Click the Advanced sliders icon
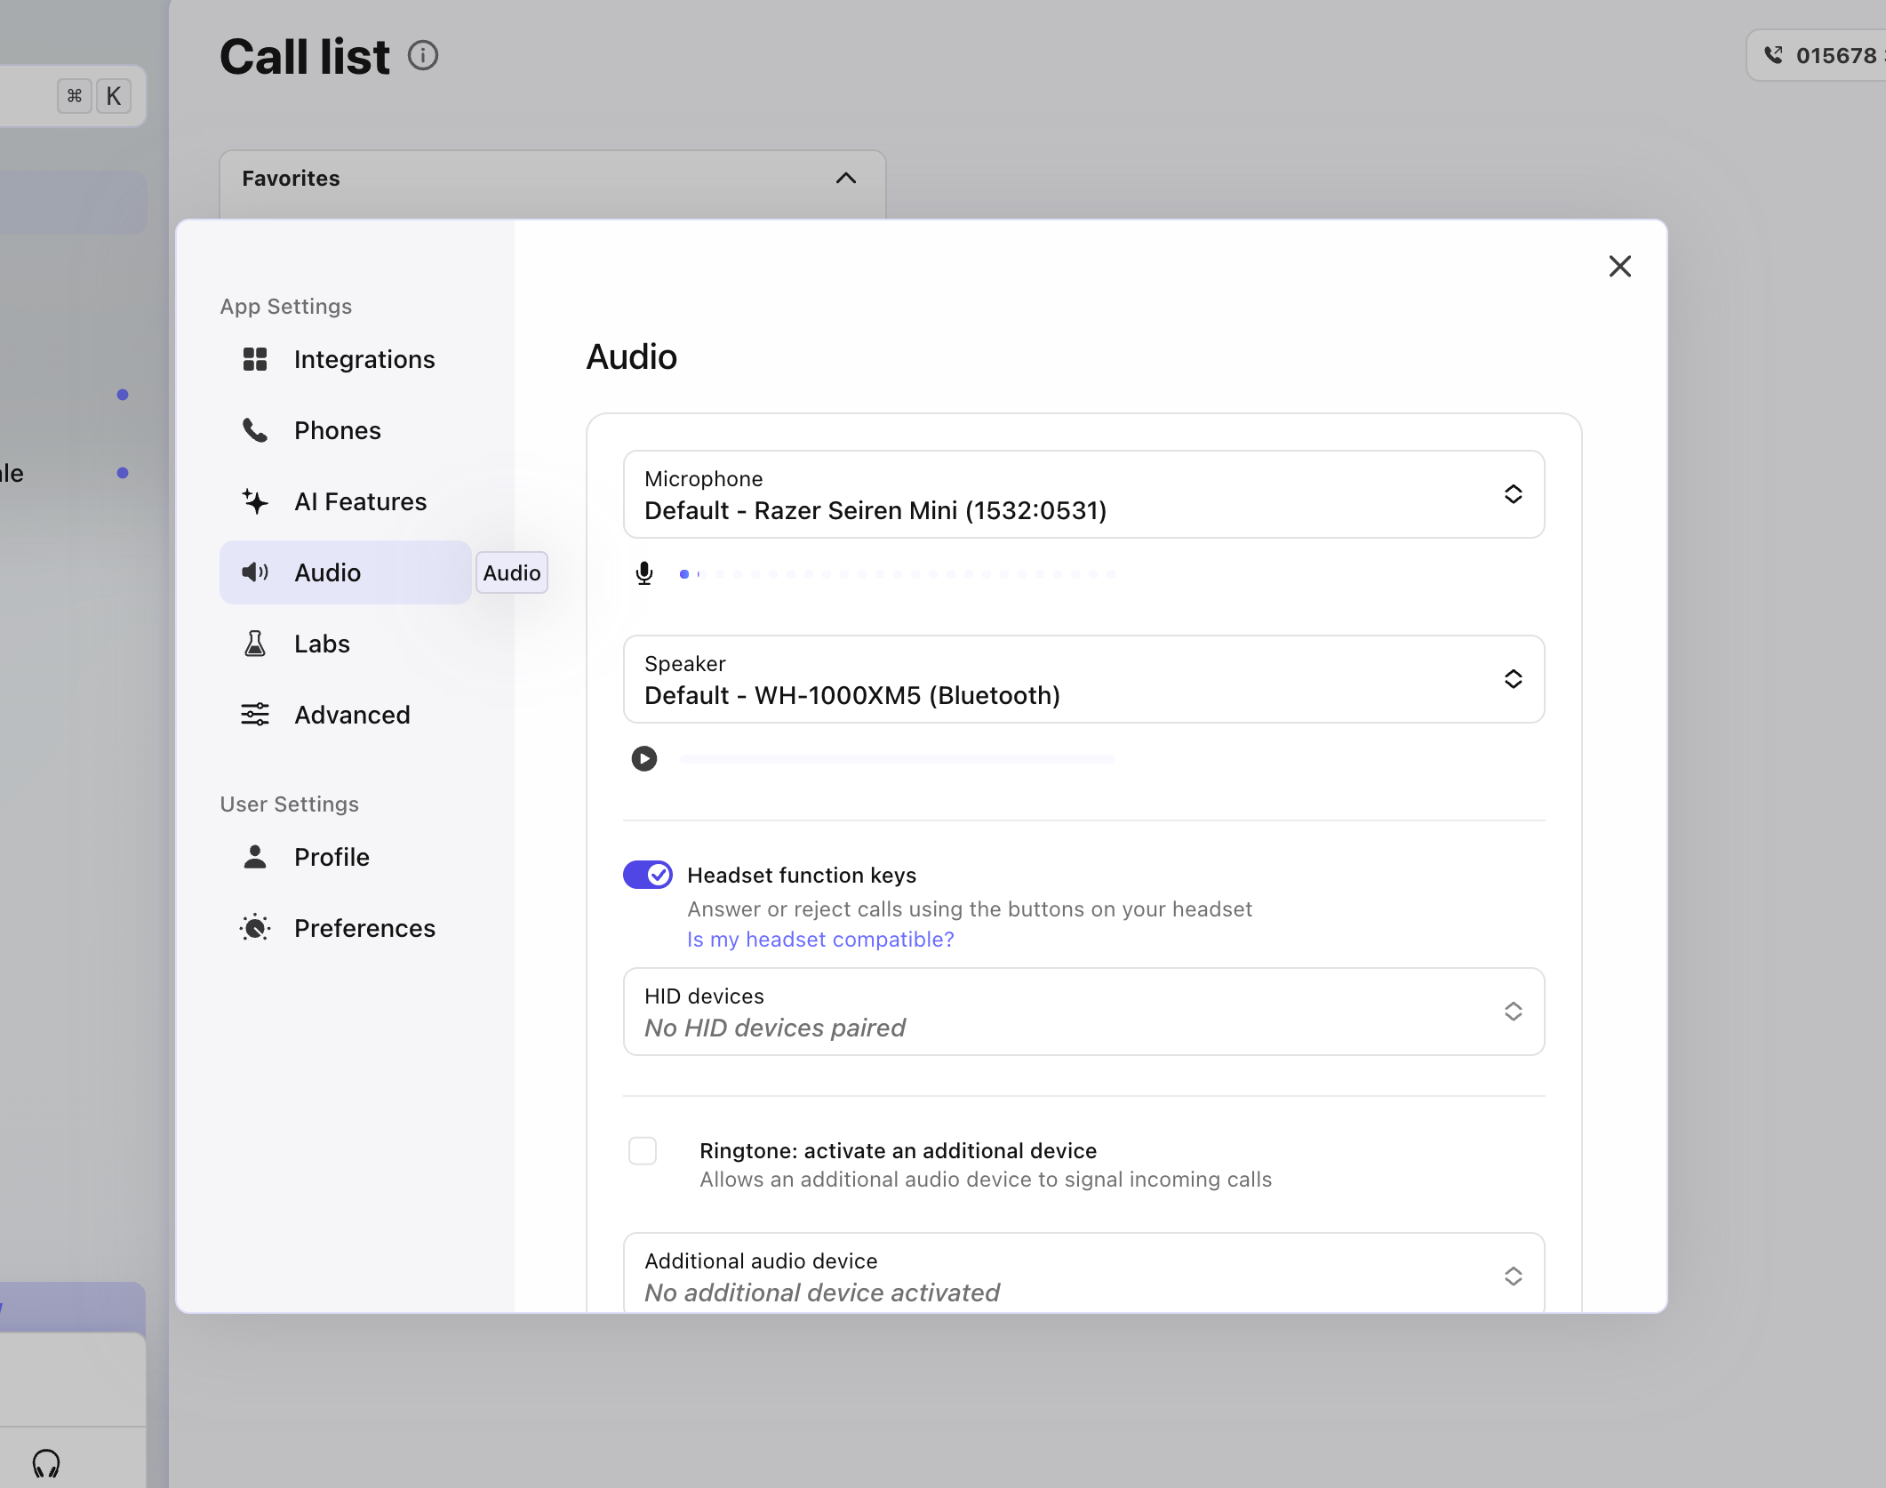The width and height of the screenshot is (1886, 1488). pyautogui.click(x=255, y=715)
